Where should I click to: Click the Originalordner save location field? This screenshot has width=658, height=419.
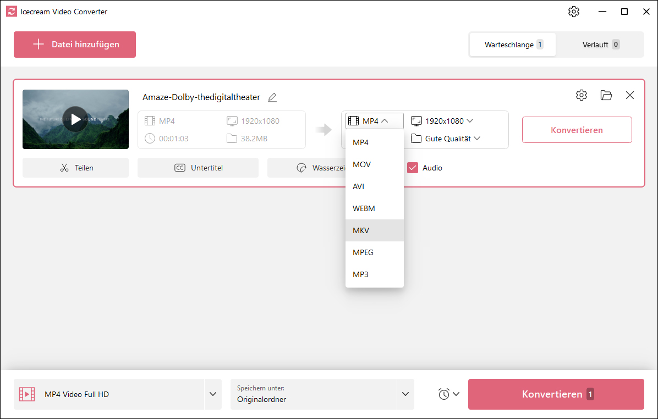tap(314, 394)
